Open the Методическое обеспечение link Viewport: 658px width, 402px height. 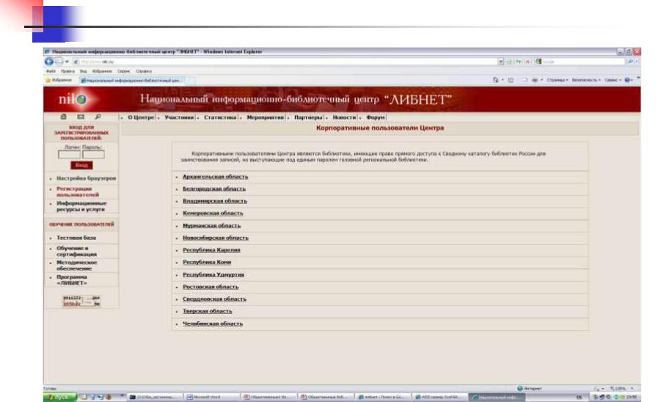76,266
